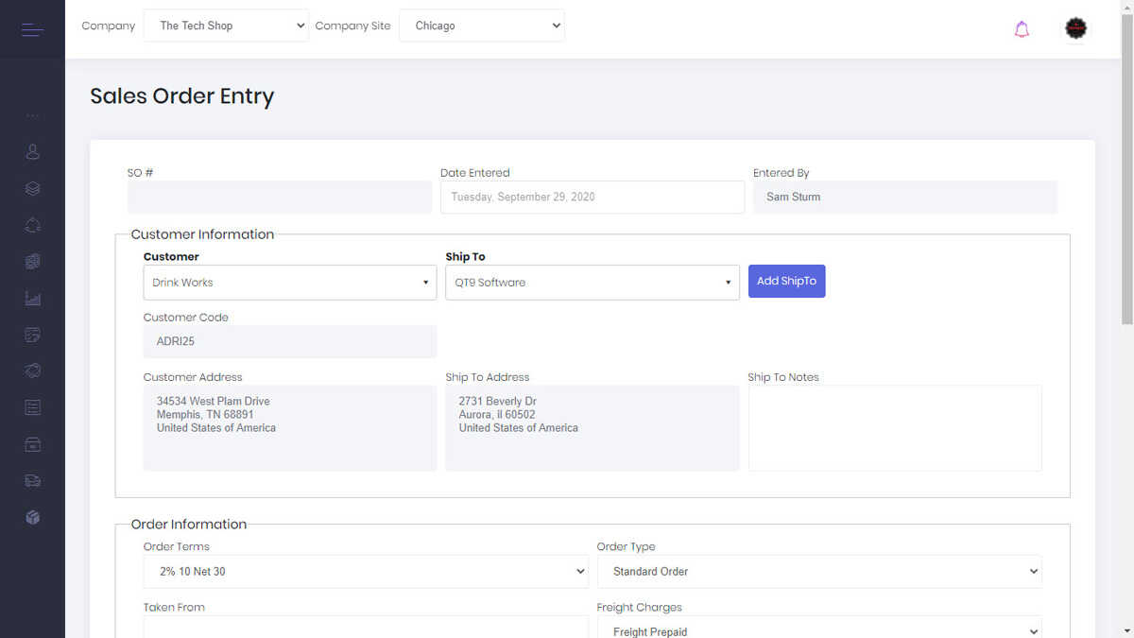Open the Order Terms dropdown
This screenshot has width=1134, height=638.
click(366, 571)
